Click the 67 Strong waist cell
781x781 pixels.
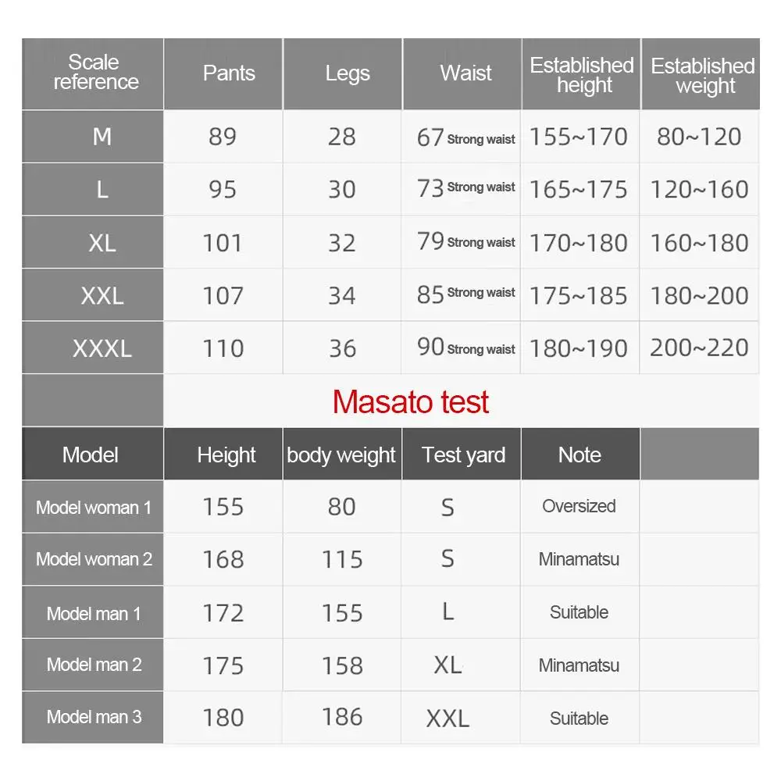465,138
